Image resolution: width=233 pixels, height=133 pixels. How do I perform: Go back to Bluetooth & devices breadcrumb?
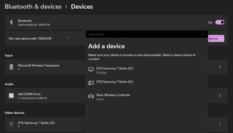tap(33, 7)
